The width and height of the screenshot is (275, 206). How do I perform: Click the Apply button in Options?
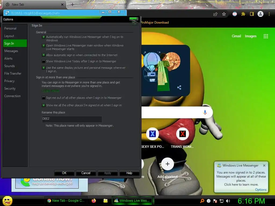[108, 173]
